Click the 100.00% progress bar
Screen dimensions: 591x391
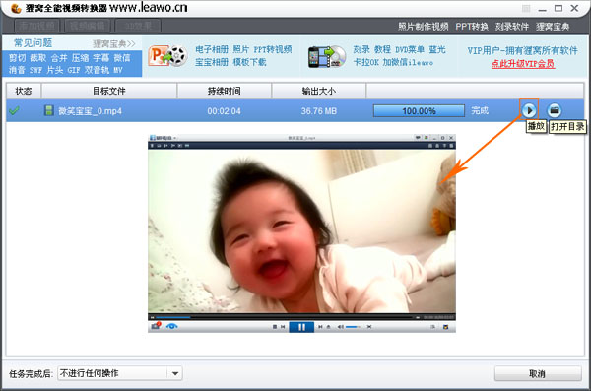coord(419,111)
